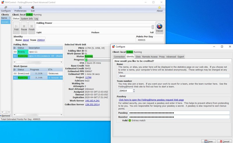Click the Passkey input field
Viewport: 233px width, 143px height.
179,113
